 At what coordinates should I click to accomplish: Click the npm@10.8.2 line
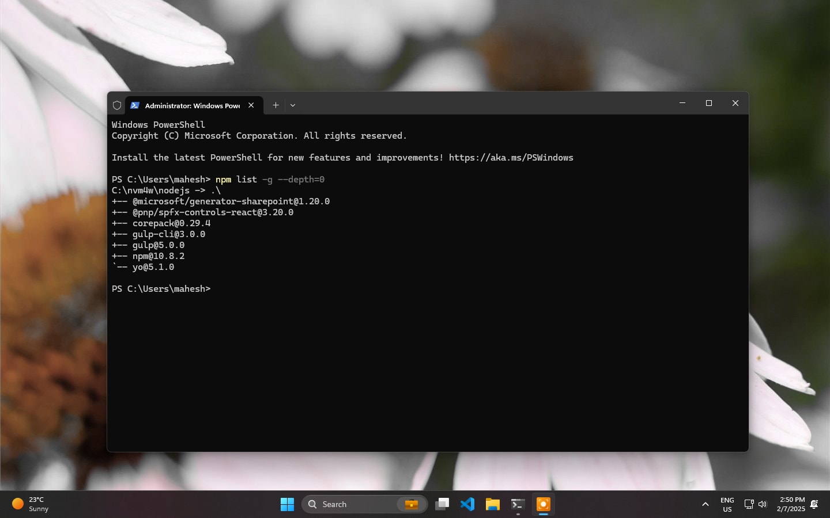pos(148,256)
